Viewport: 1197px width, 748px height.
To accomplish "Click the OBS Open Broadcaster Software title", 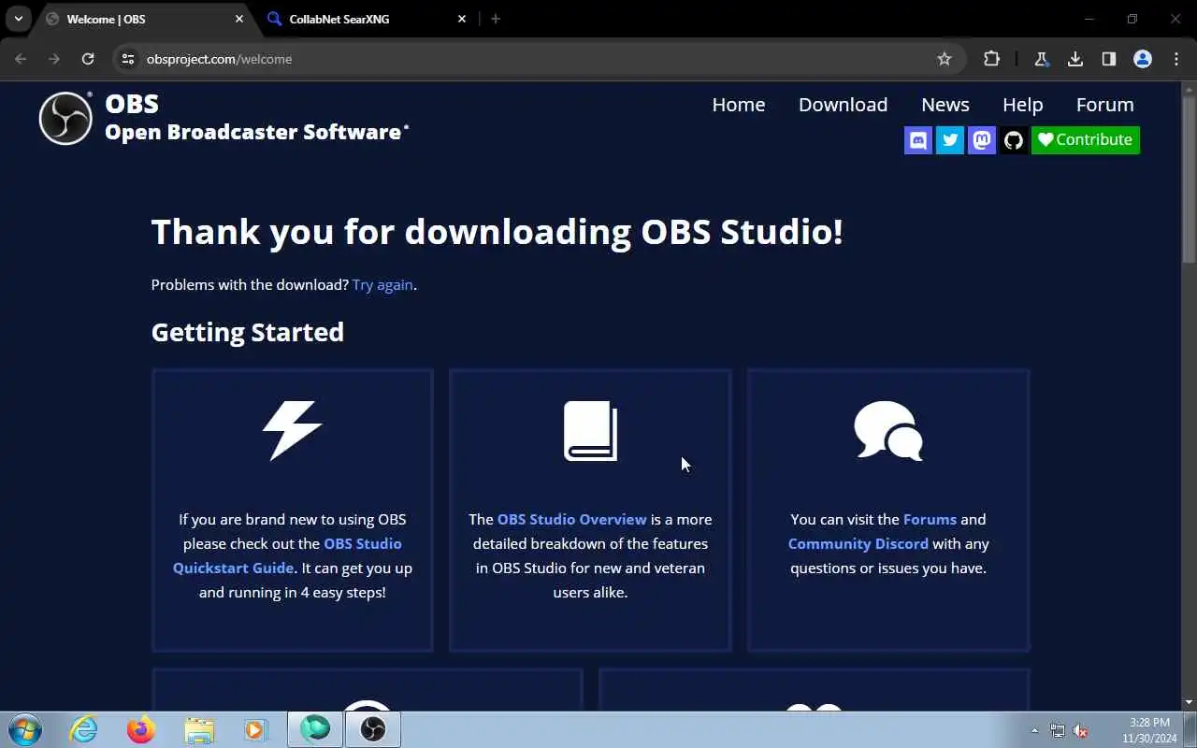I will click(x=256, y=118).
